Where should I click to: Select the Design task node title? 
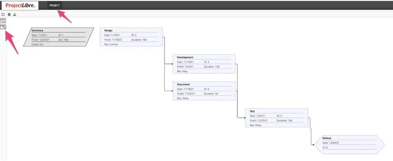coord(108,31)
